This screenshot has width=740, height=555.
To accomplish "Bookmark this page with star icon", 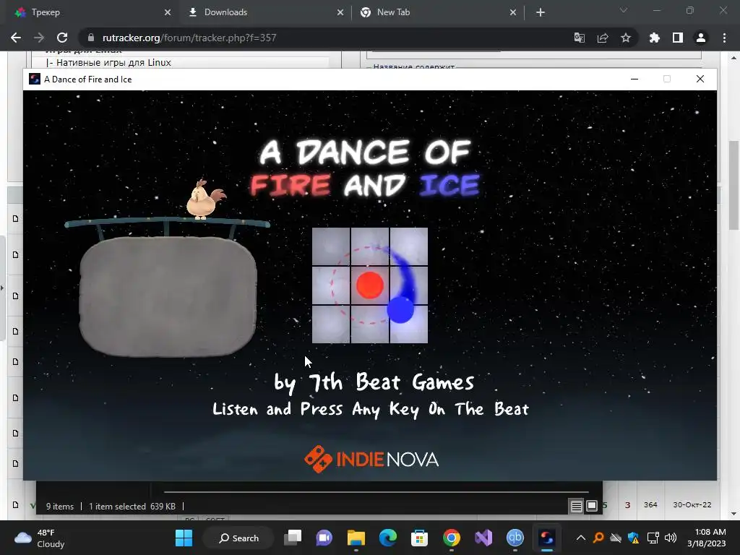I will click(625, 38).
